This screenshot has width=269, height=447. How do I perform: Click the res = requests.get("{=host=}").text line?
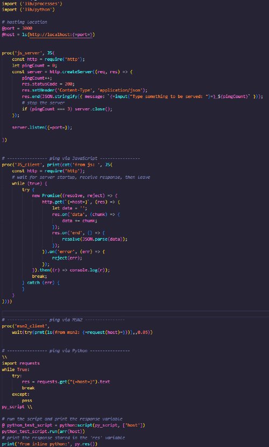point(66,382)
